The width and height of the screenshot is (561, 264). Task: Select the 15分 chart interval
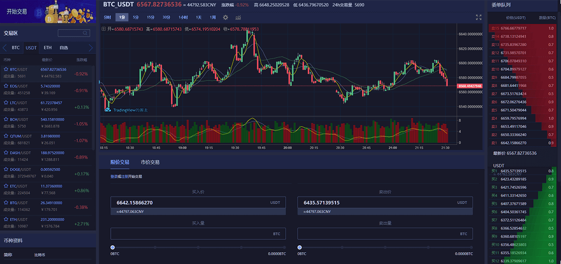(x=151, y=17)
